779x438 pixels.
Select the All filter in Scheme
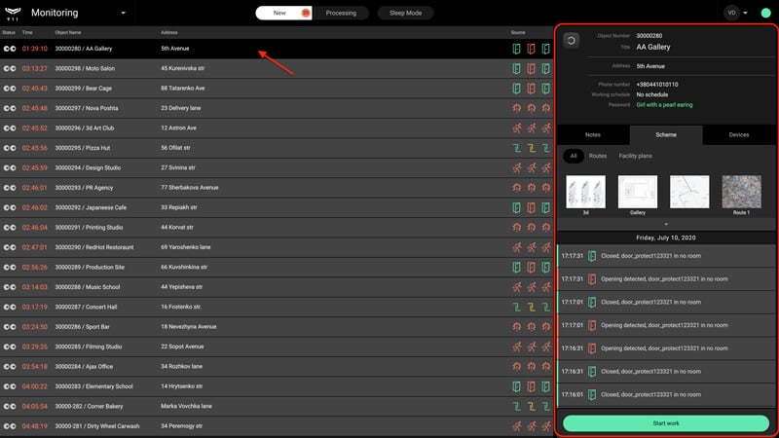(x=574, y=156)
